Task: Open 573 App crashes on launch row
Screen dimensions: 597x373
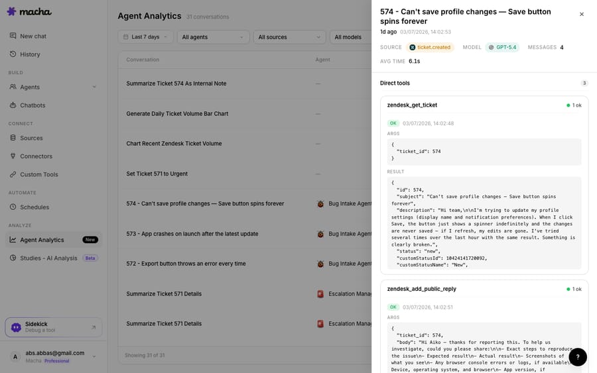Action: click(245, 234)
